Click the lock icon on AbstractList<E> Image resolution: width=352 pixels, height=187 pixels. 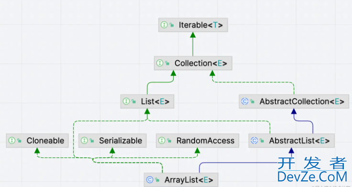click(262, 141)
